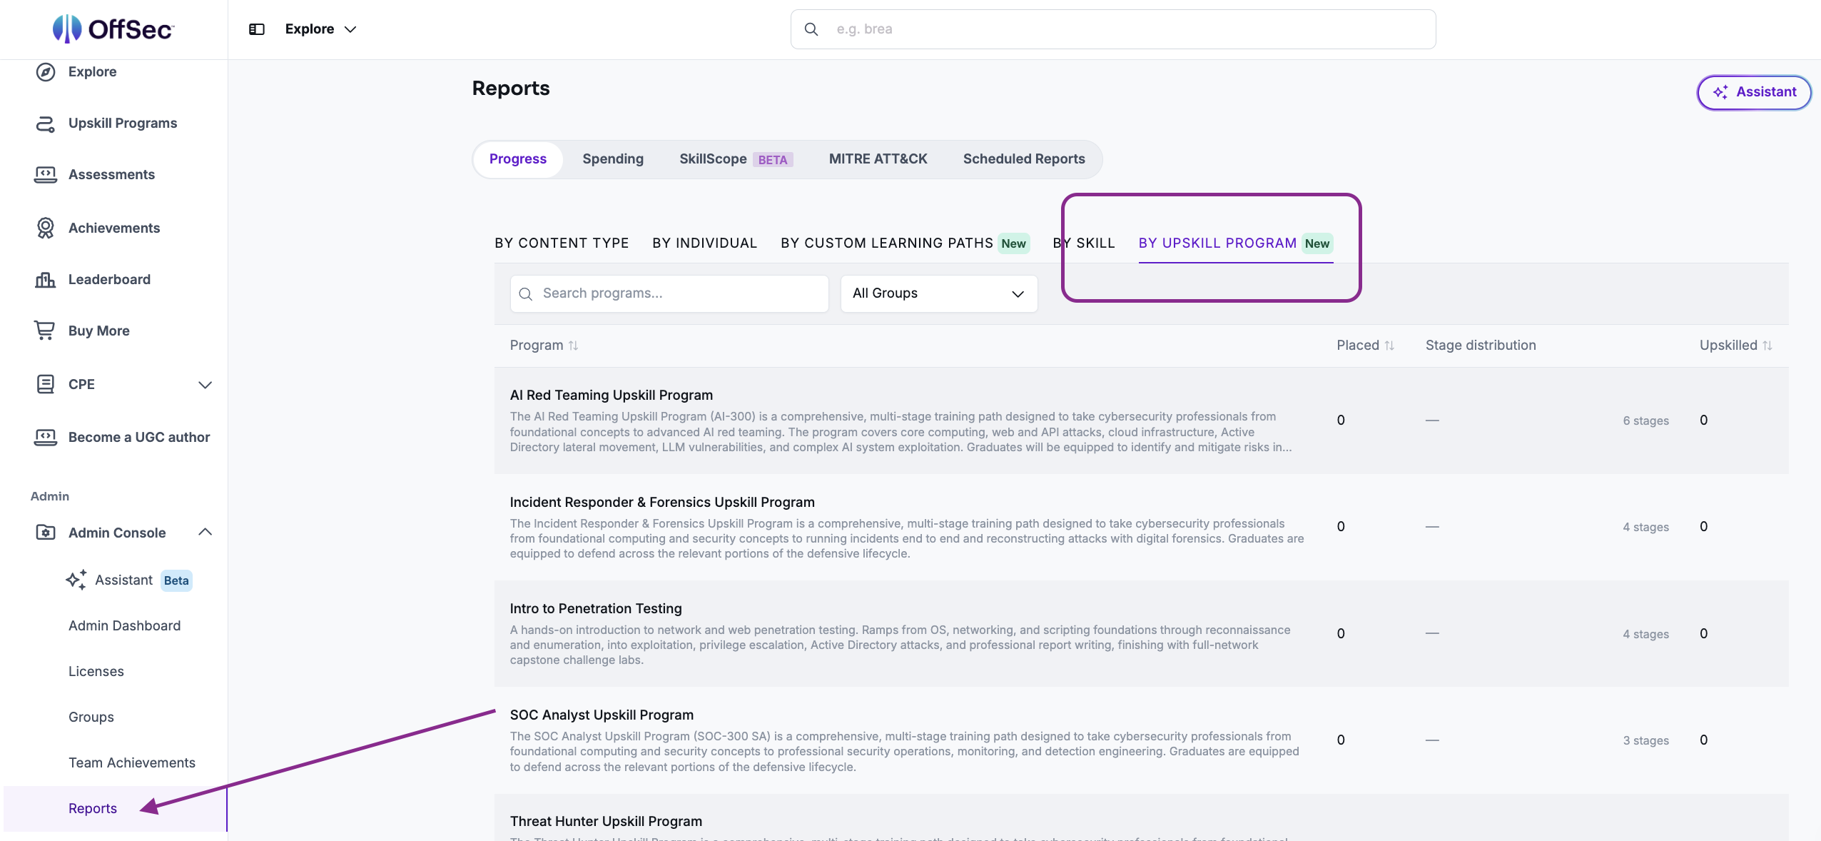The width and height of the screenshot is (1821, 841).
Task: Switch to the Spending tab
Action: (613, 159)
